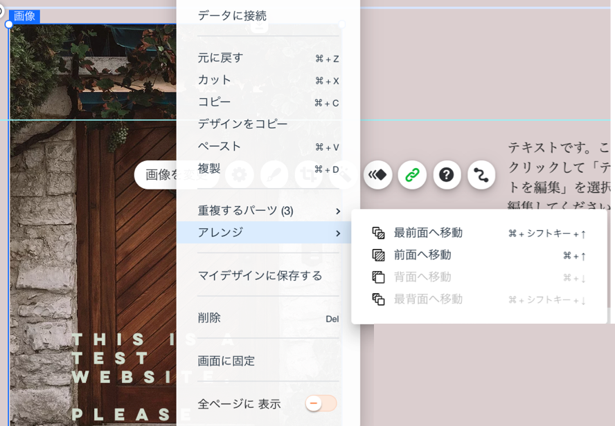Viewport: 615px width, 426px height.
Task: Expand the アレンジ submenu arrow
Action: (x=337, y=233)
